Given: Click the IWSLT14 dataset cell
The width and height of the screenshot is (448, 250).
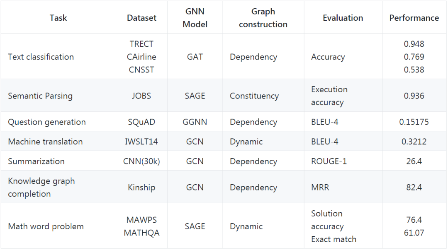Looking at the screenshot, I should tap(142, 142).
